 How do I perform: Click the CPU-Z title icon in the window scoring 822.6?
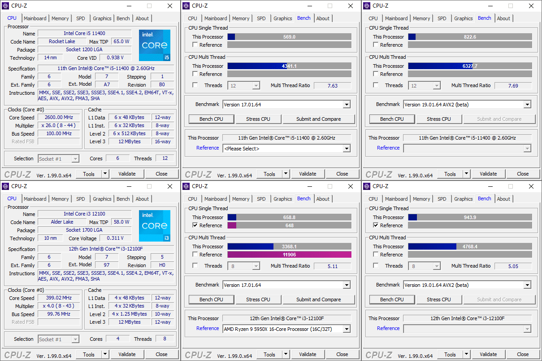coord(367,6)
